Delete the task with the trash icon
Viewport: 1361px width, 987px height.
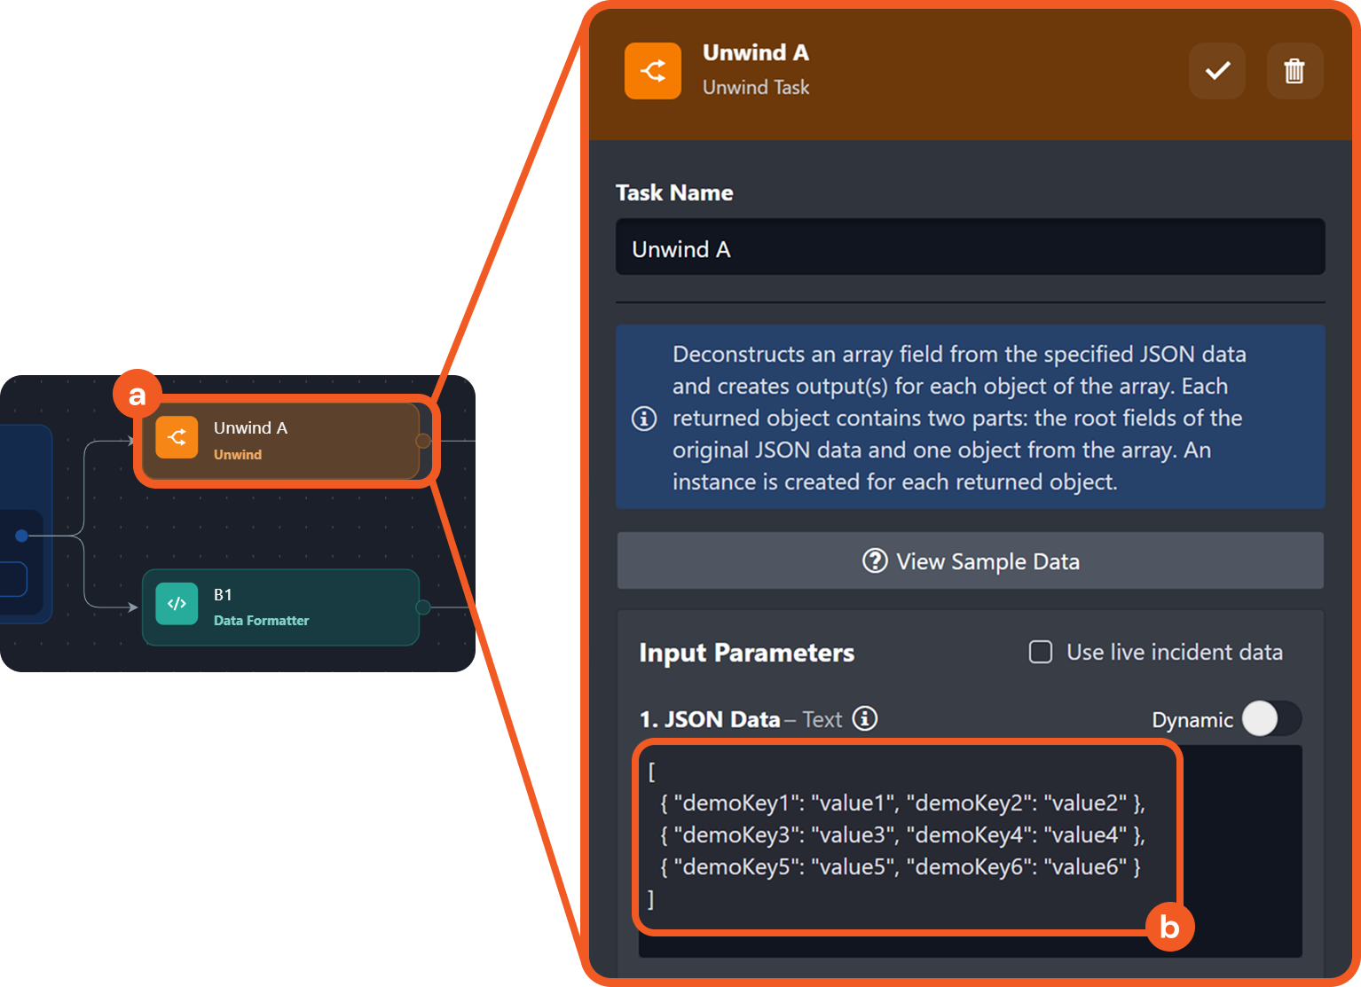(x=1294, y=71)
